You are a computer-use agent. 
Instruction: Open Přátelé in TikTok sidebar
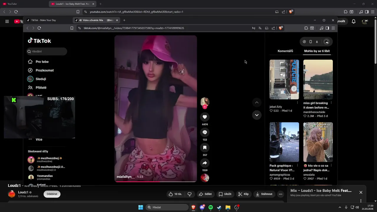(x=37, y=87)
